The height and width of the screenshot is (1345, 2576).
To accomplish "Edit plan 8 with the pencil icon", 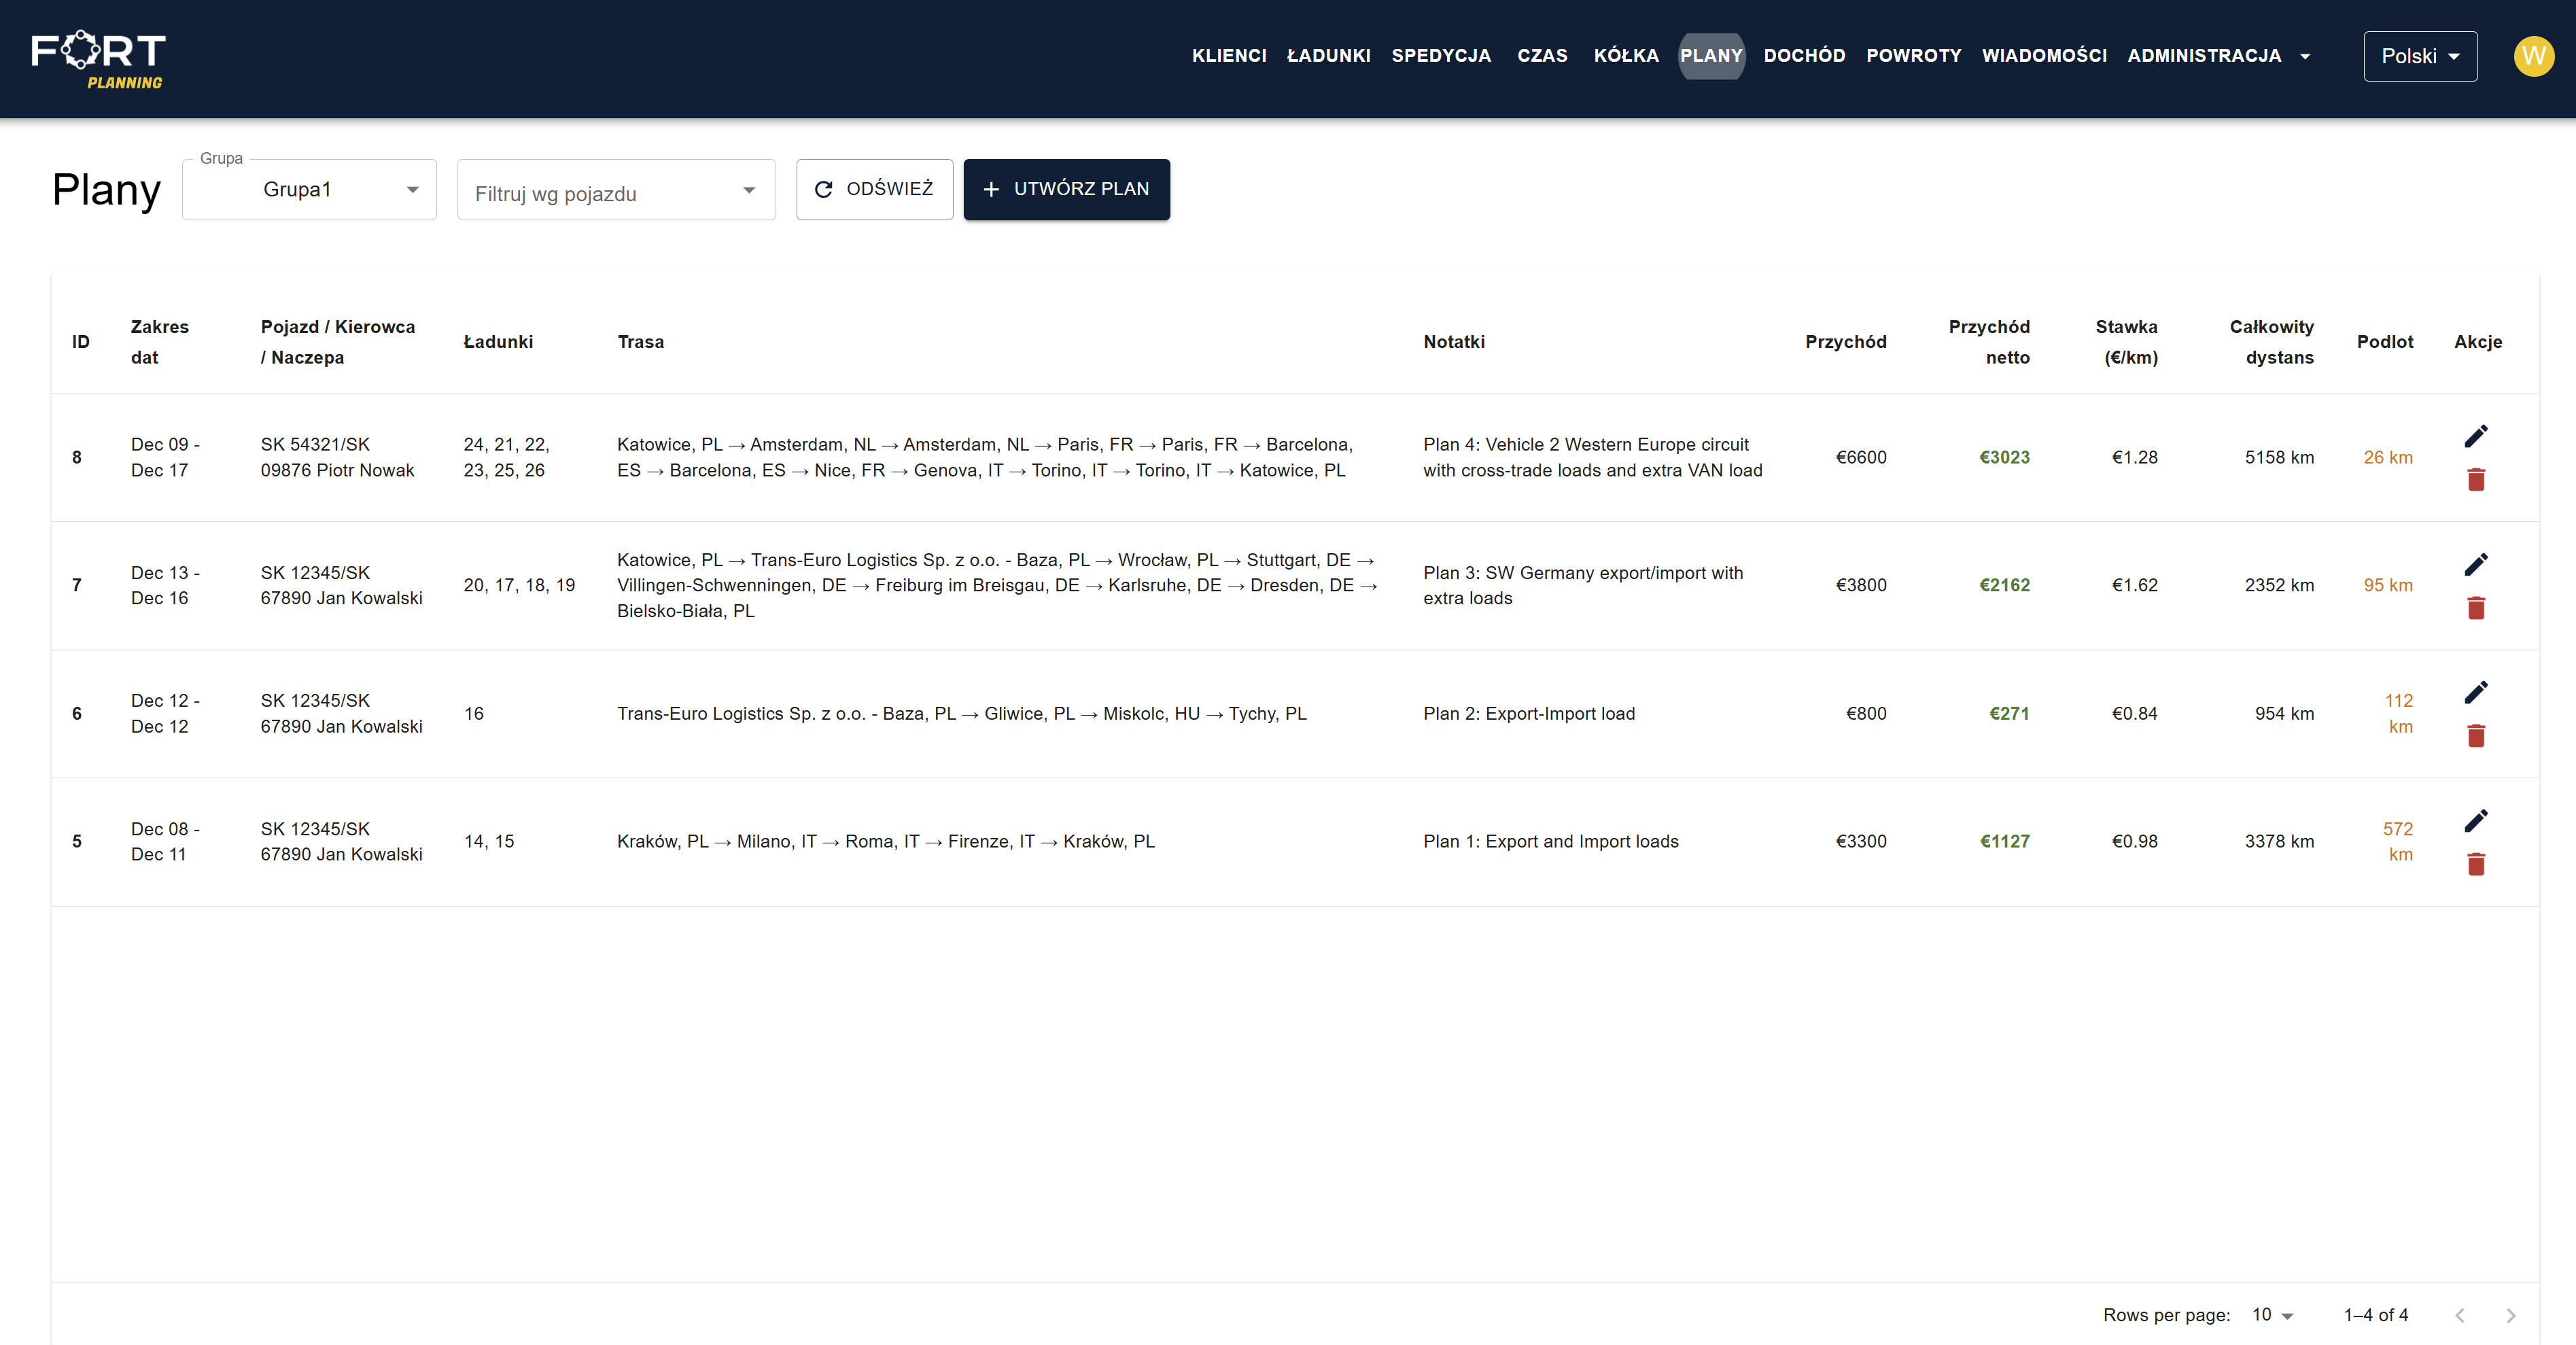I will tap(2475, 436).
